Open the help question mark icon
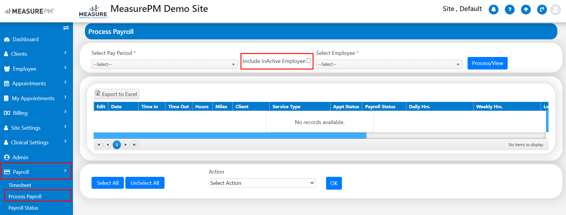This screenshot has width=566, height=215. point(510,10)
